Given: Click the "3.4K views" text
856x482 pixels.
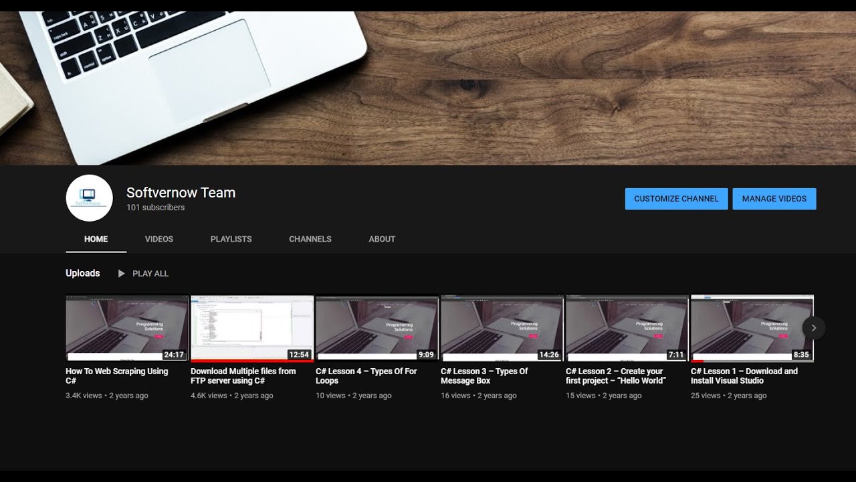Looking at the screenshot, I should pyautogui.click(x=84, y=396).
